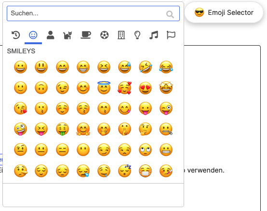Viewport: 267px width, 211px height.
Task: Pick the face with thermometer emoji
Action: tap(166, 171)
